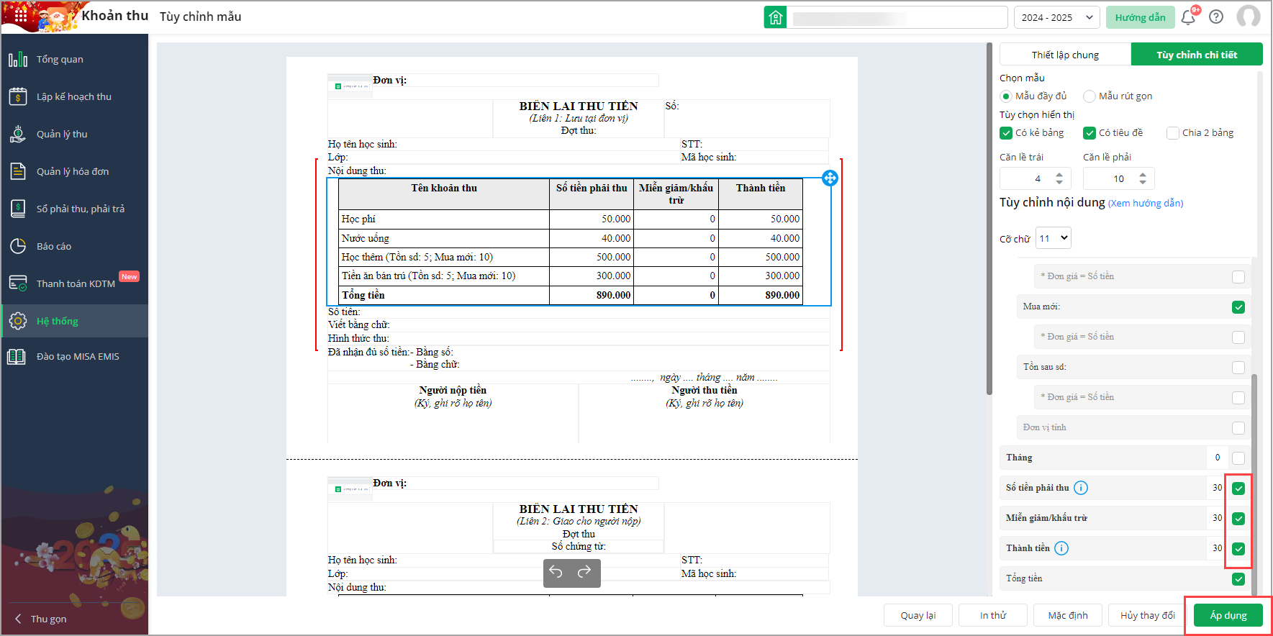1273x636 pixels.
Task: Expand the Cỡ chữ font size dropdown
Action: pos(1054,238)
